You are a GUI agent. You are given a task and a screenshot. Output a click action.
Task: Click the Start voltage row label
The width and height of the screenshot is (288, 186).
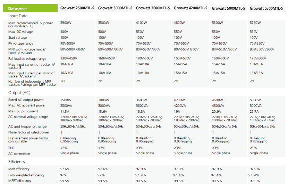(18, 37)
